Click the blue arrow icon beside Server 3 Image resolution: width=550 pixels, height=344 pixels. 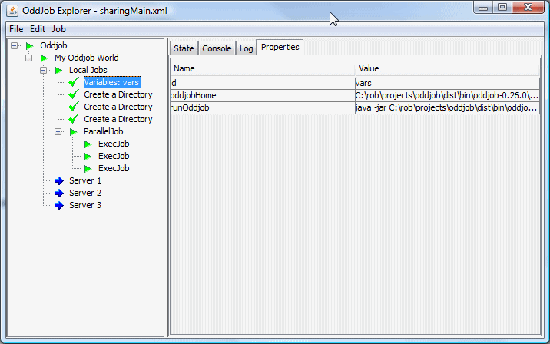pyautogui.click(x=59, y=206)
